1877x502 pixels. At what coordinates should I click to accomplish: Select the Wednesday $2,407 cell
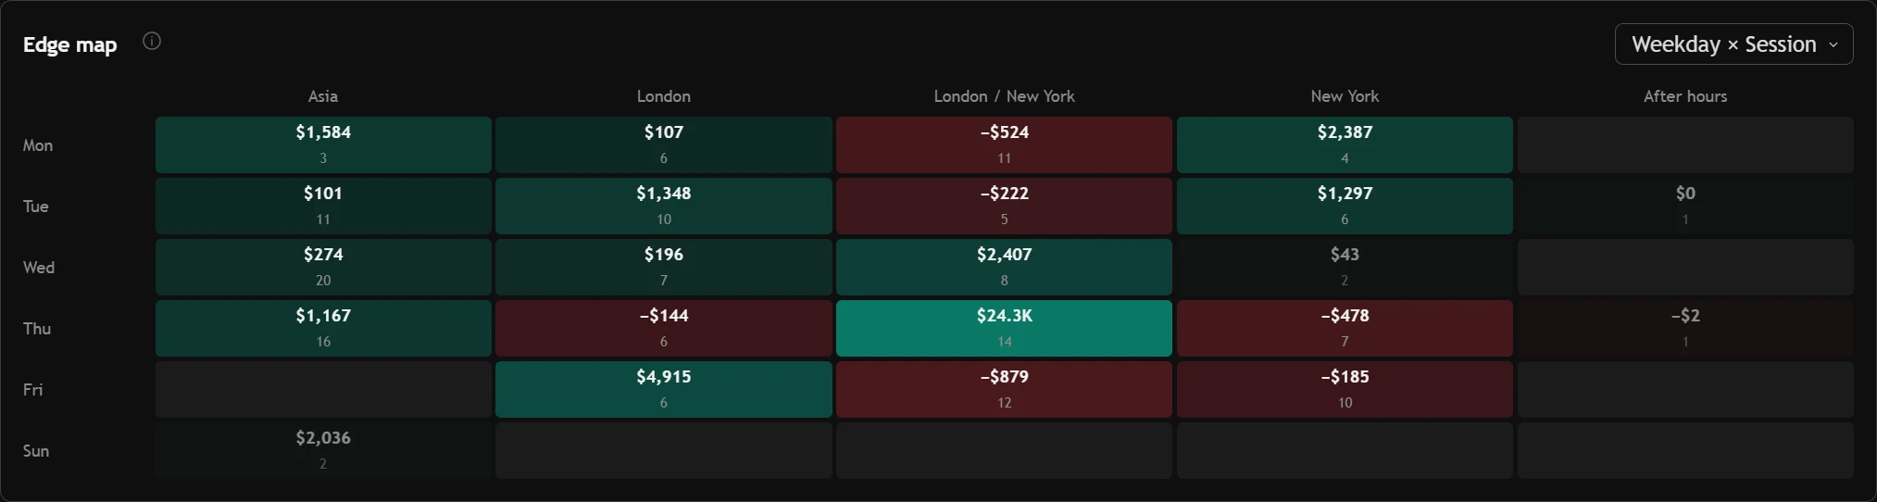1004,267
